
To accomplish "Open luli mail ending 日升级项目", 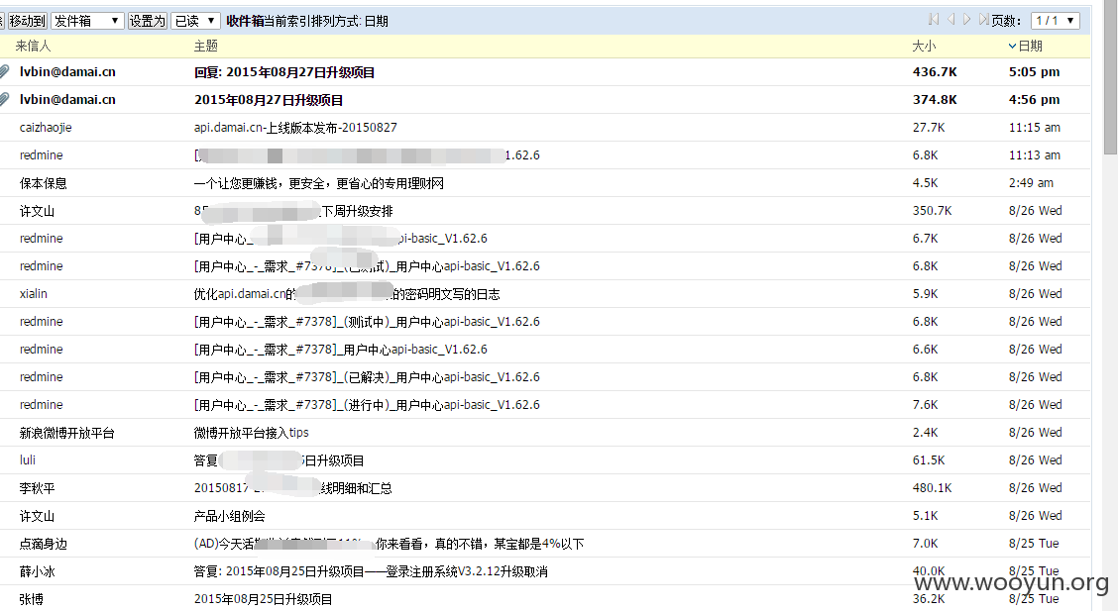I will [x=279, y=460].
